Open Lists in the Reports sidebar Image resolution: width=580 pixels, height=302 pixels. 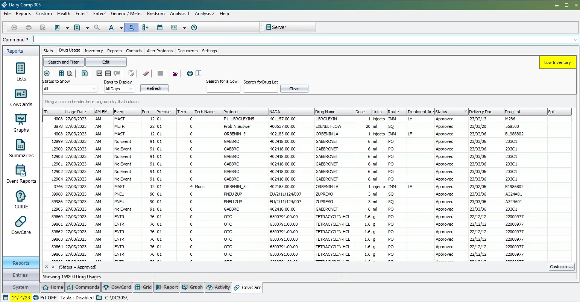click(x=21, y=72)
